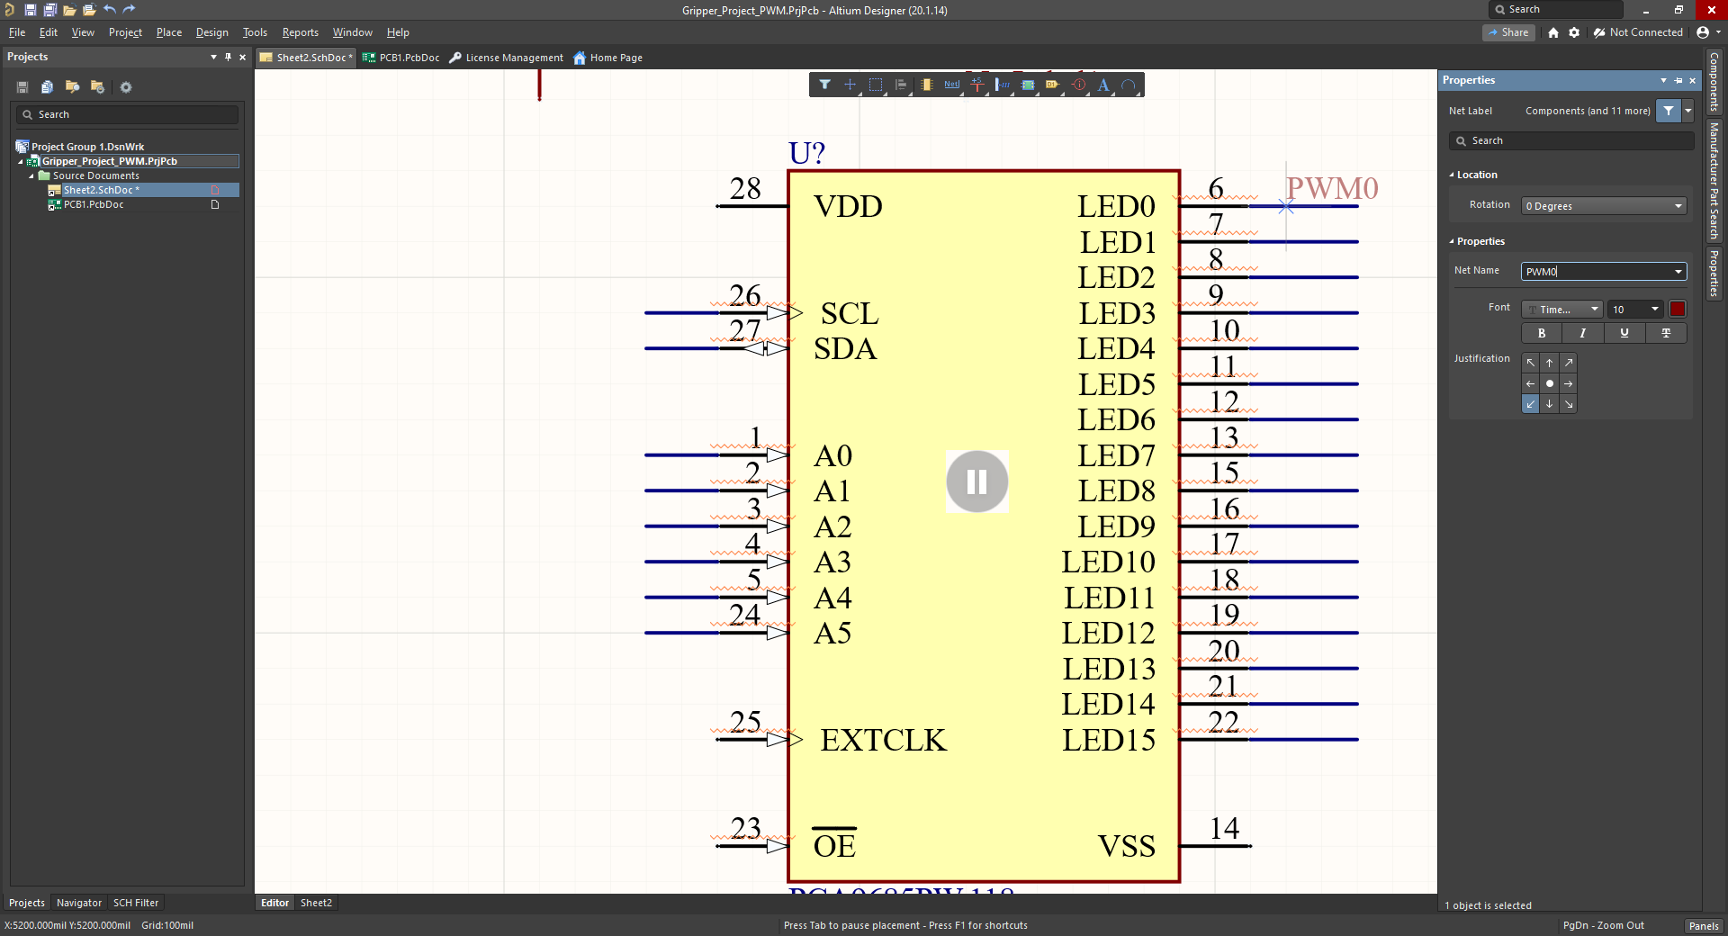Collapse the Properties section header
1728x936 pixels.
[1452, 241]
